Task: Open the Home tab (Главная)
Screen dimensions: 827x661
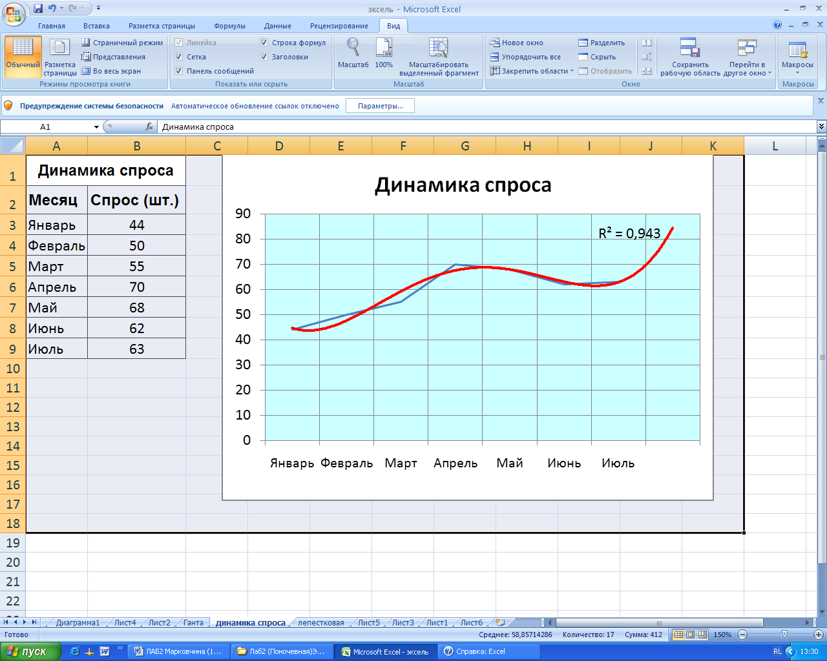Action: pyautogui.click(x=52, y=26)
